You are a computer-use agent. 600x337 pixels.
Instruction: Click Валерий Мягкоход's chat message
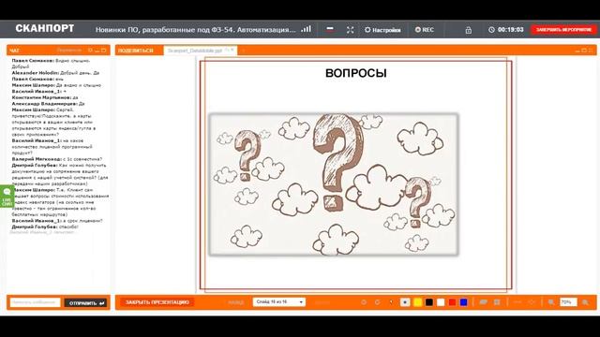tap(57, 159)
